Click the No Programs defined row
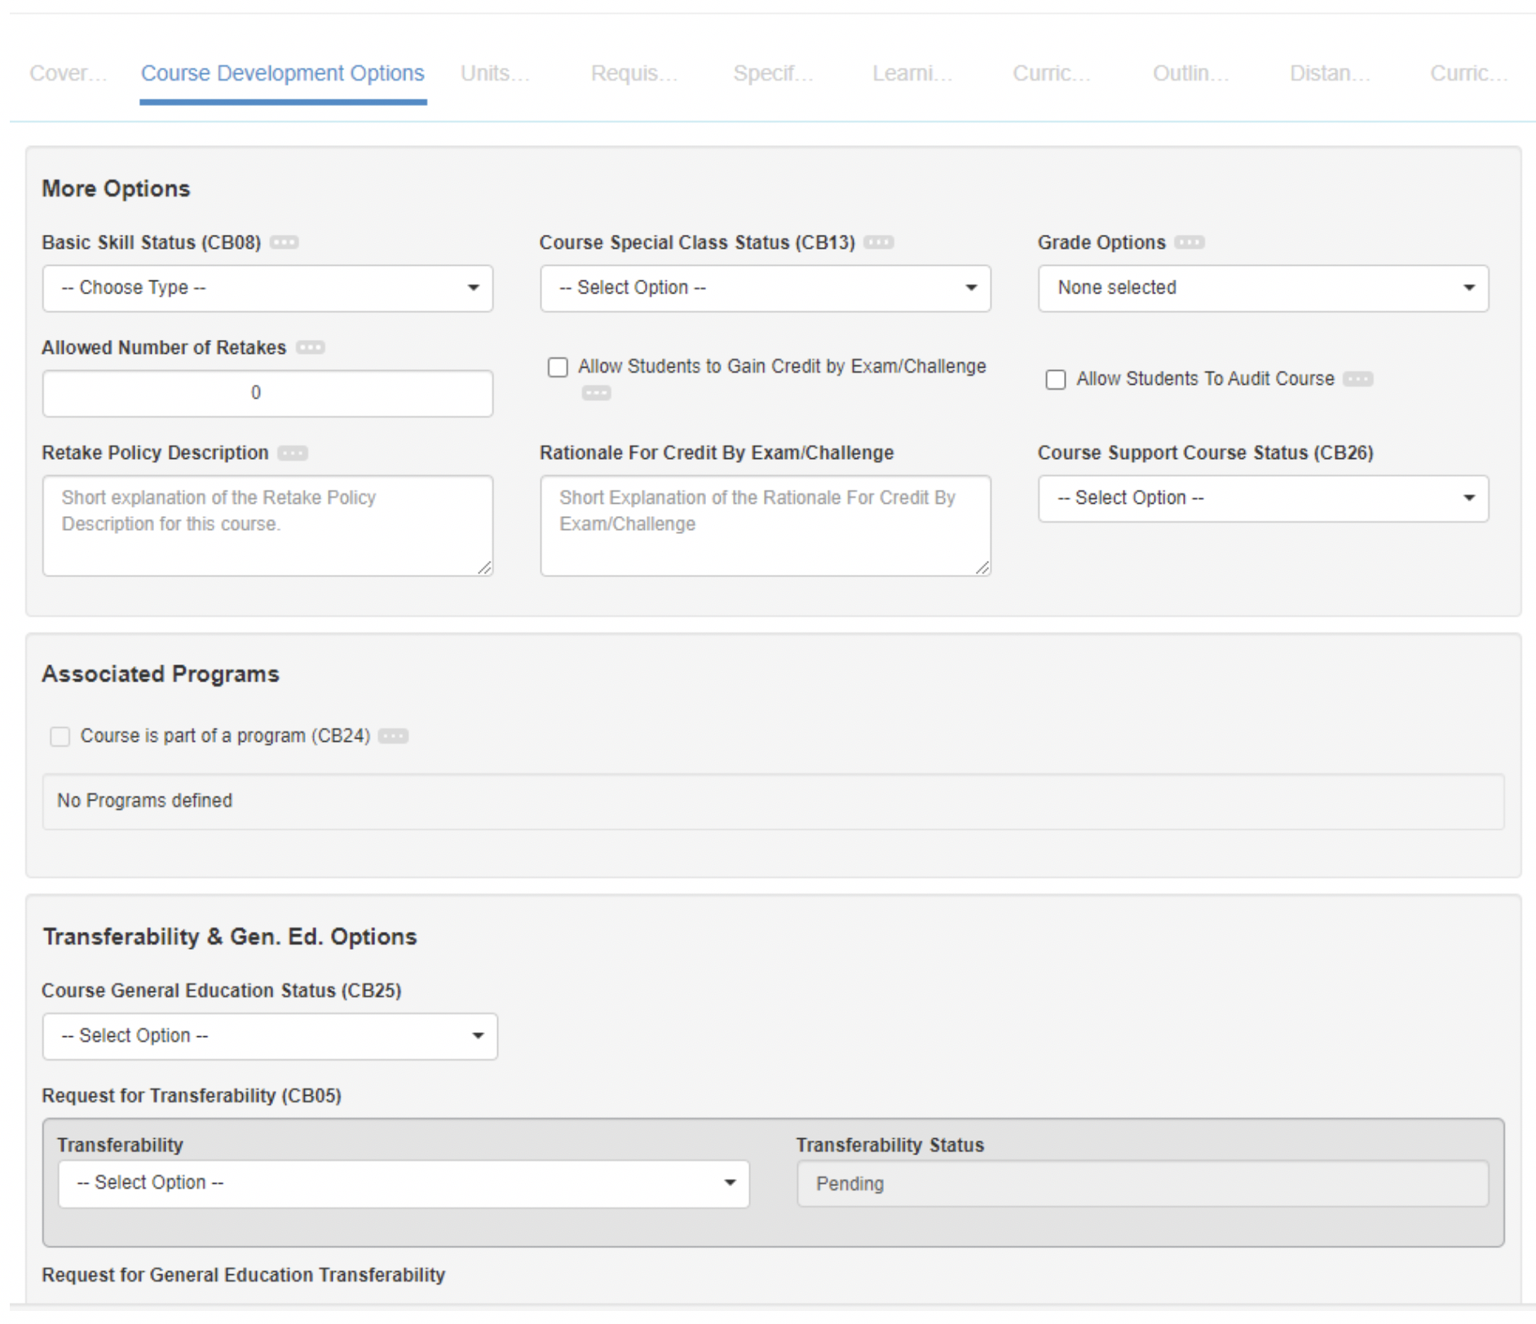Image resolution: width=1536 pixels, height=1324 pixels. (x=773, y=801)
